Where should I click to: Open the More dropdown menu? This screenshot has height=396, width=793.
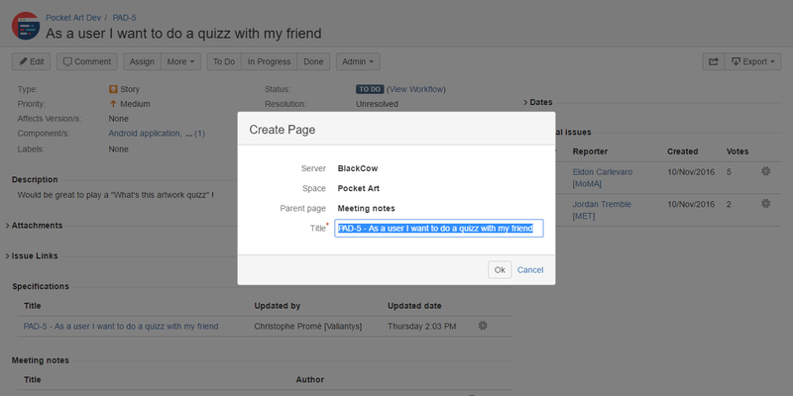point(181,61)
